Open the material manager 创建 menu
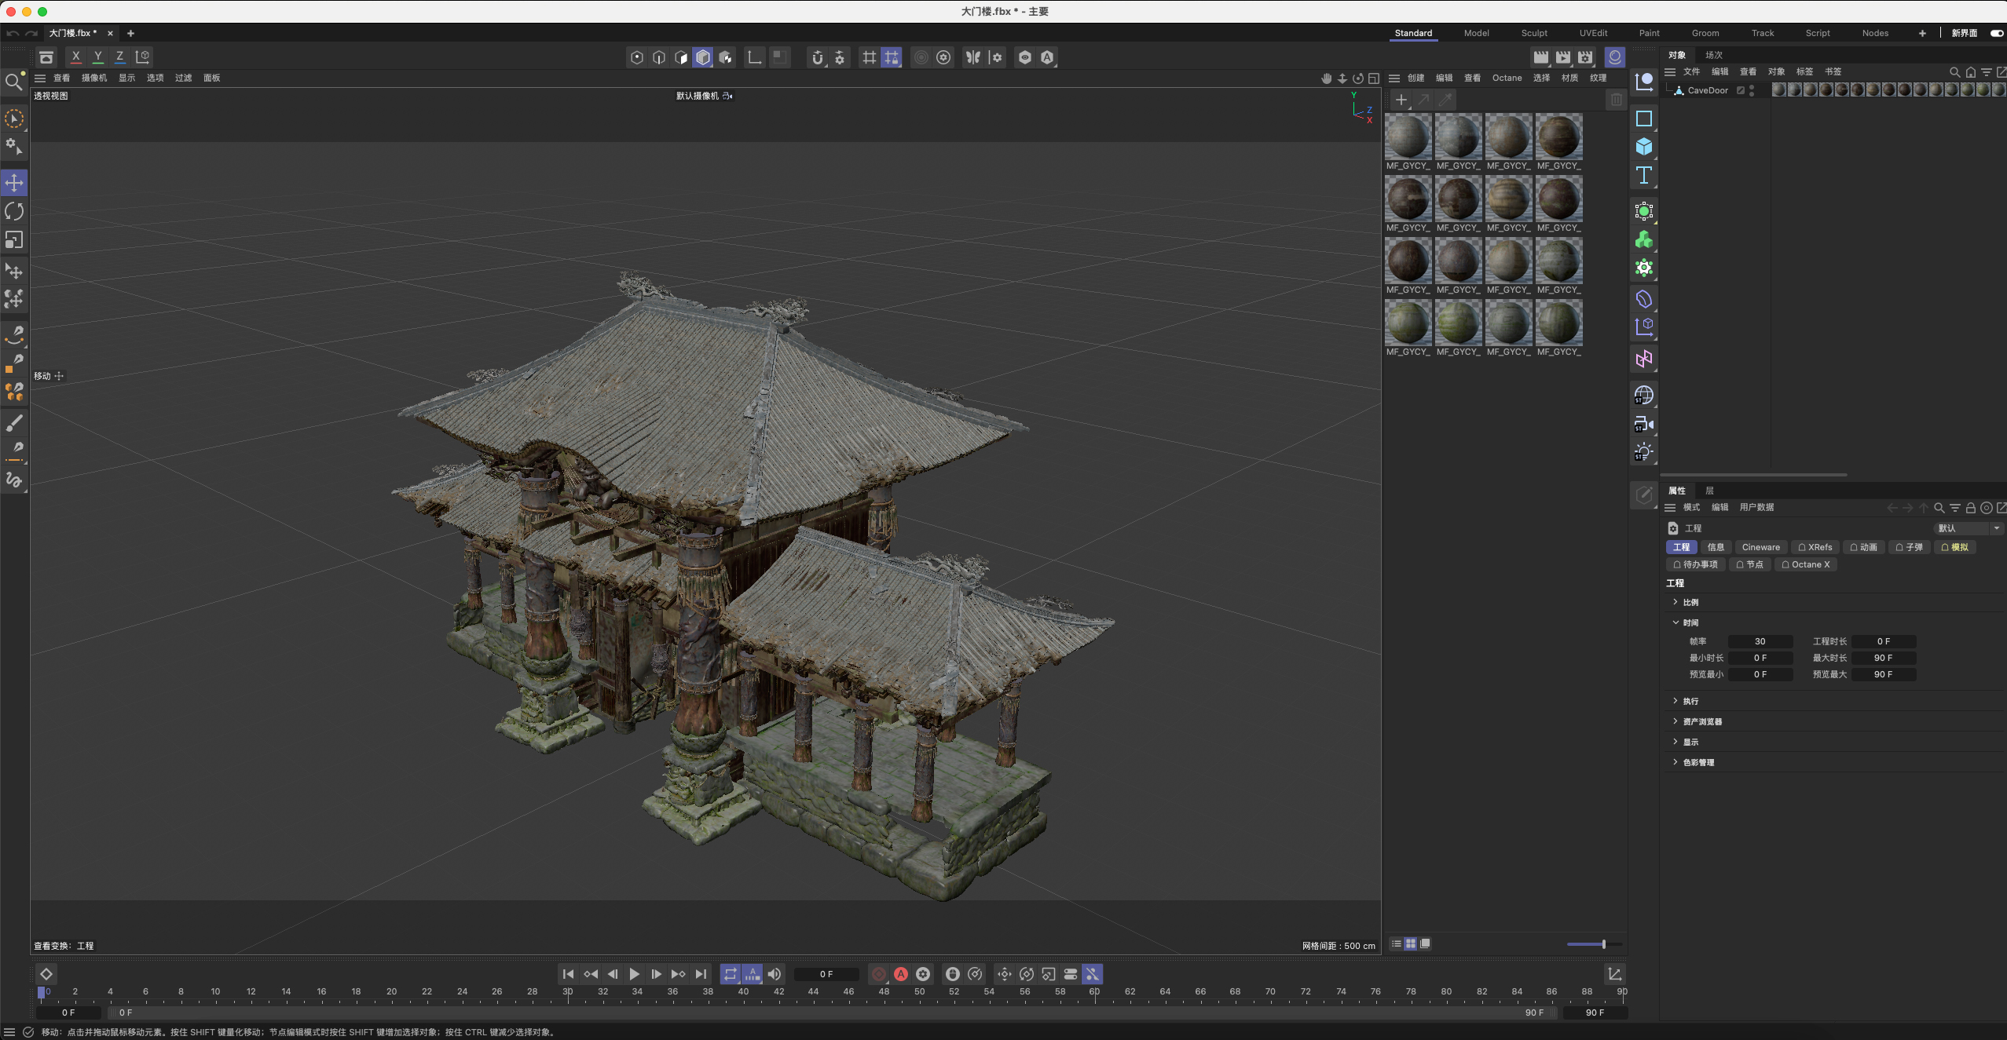Image resolution: width=2007 pixels, height=1040 pixels. pos(1416,78)
